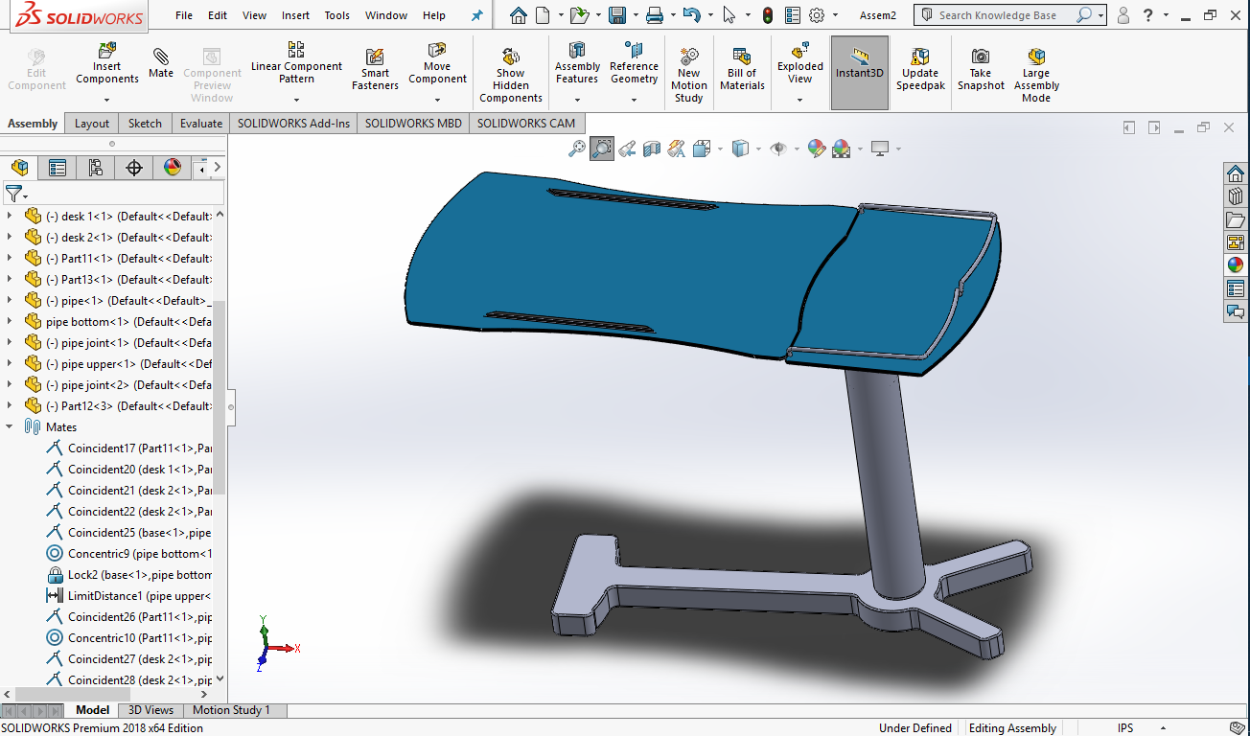Open the DimXpertManager tab
The width and height of the screenshot is (1250, 736).
(134, 168)
